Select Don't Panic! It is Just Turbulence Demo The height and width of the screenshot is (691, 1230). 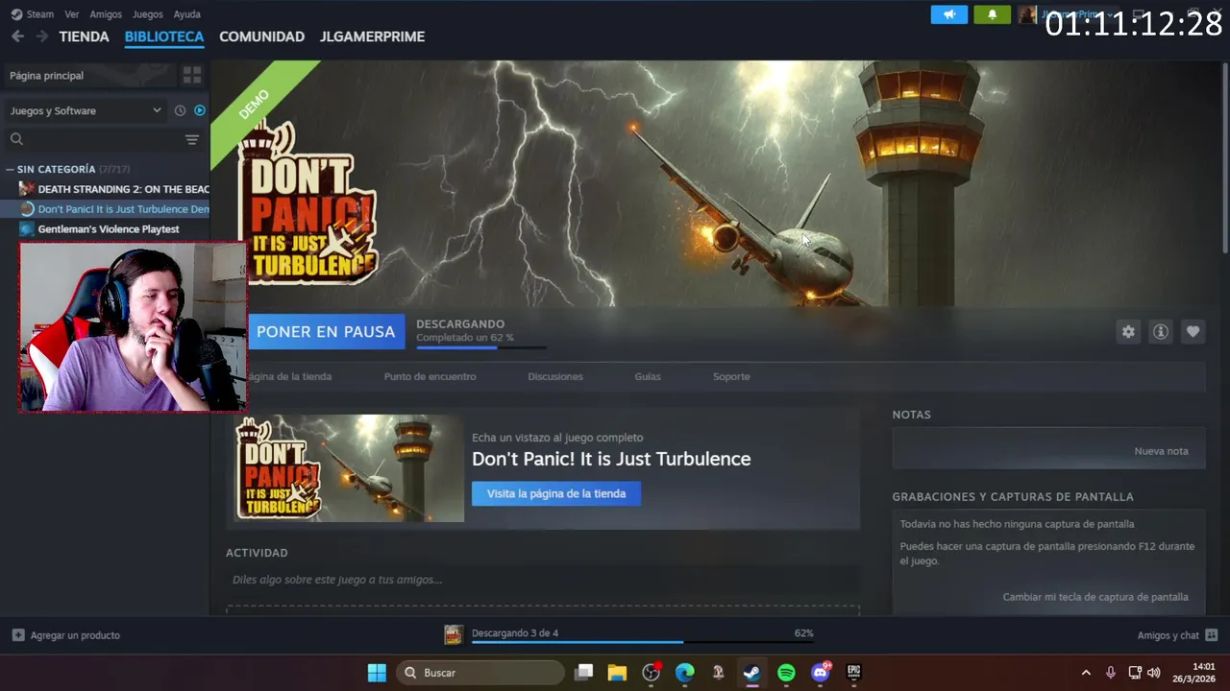click(123, 209)
